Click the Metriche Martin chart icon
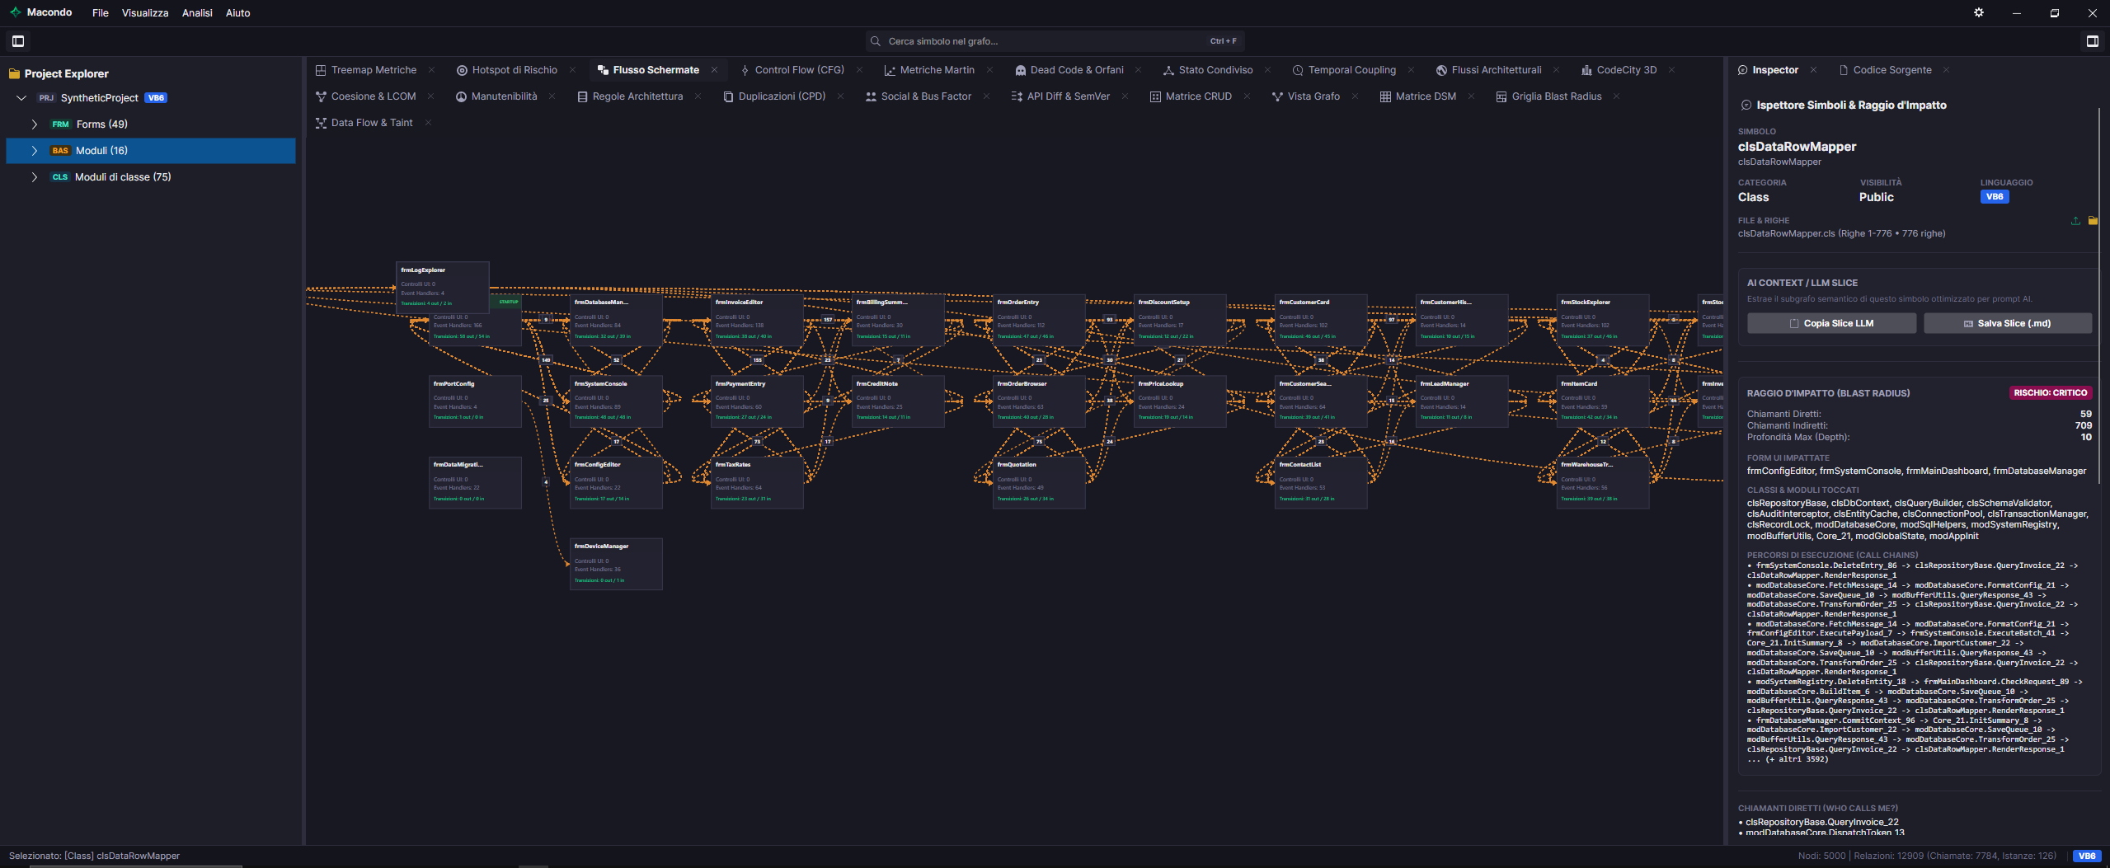 [x=890, y=70]
